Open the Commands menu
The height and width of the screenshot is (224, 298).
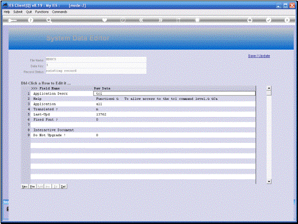pos(59,12)
